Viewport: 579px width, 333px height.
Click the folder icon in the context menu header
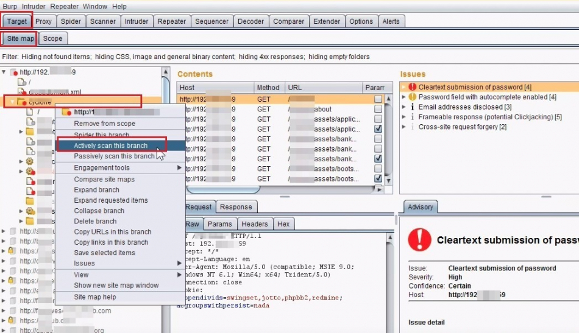[66, 112]
